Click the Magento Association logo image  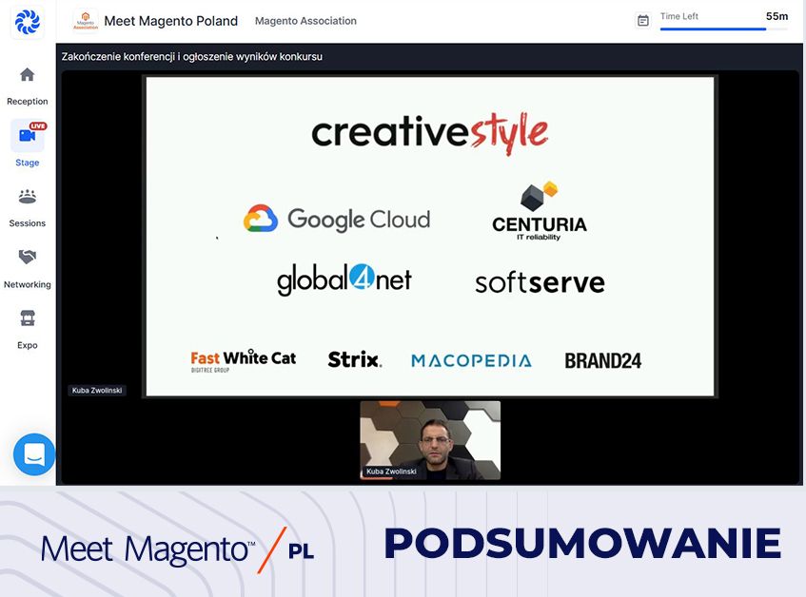coord(86,20)
